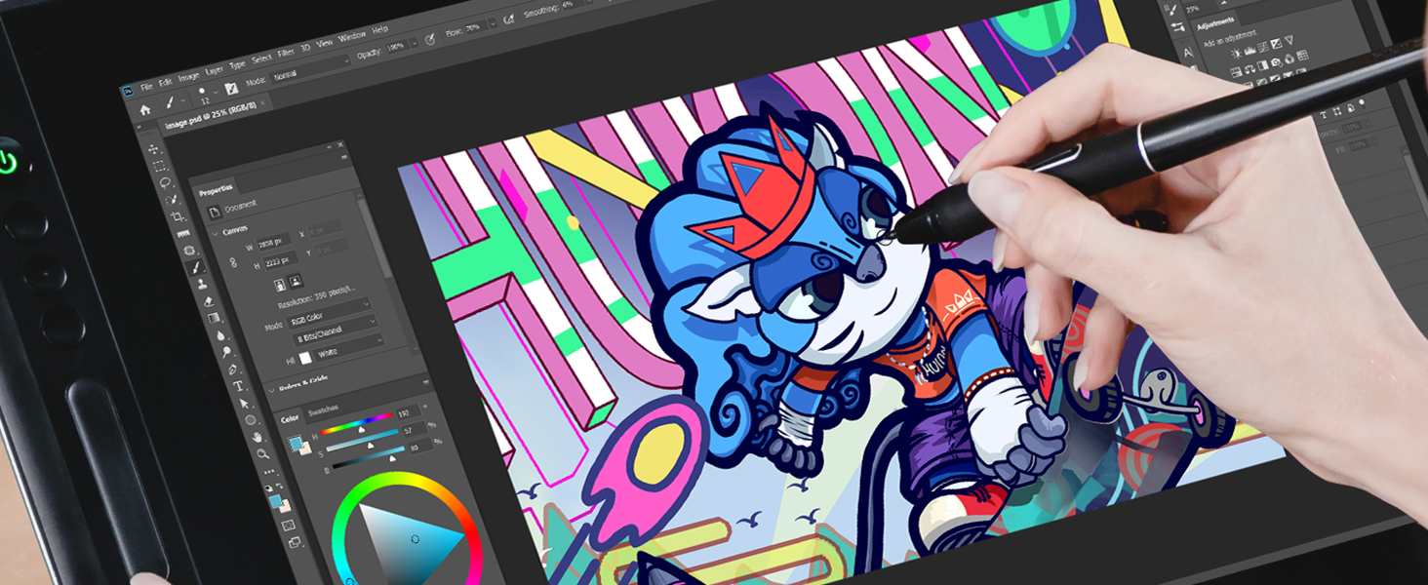Open the Mode Normal blend dropdown
This screenshot has height=585, width=1428.
pos(311,69)
